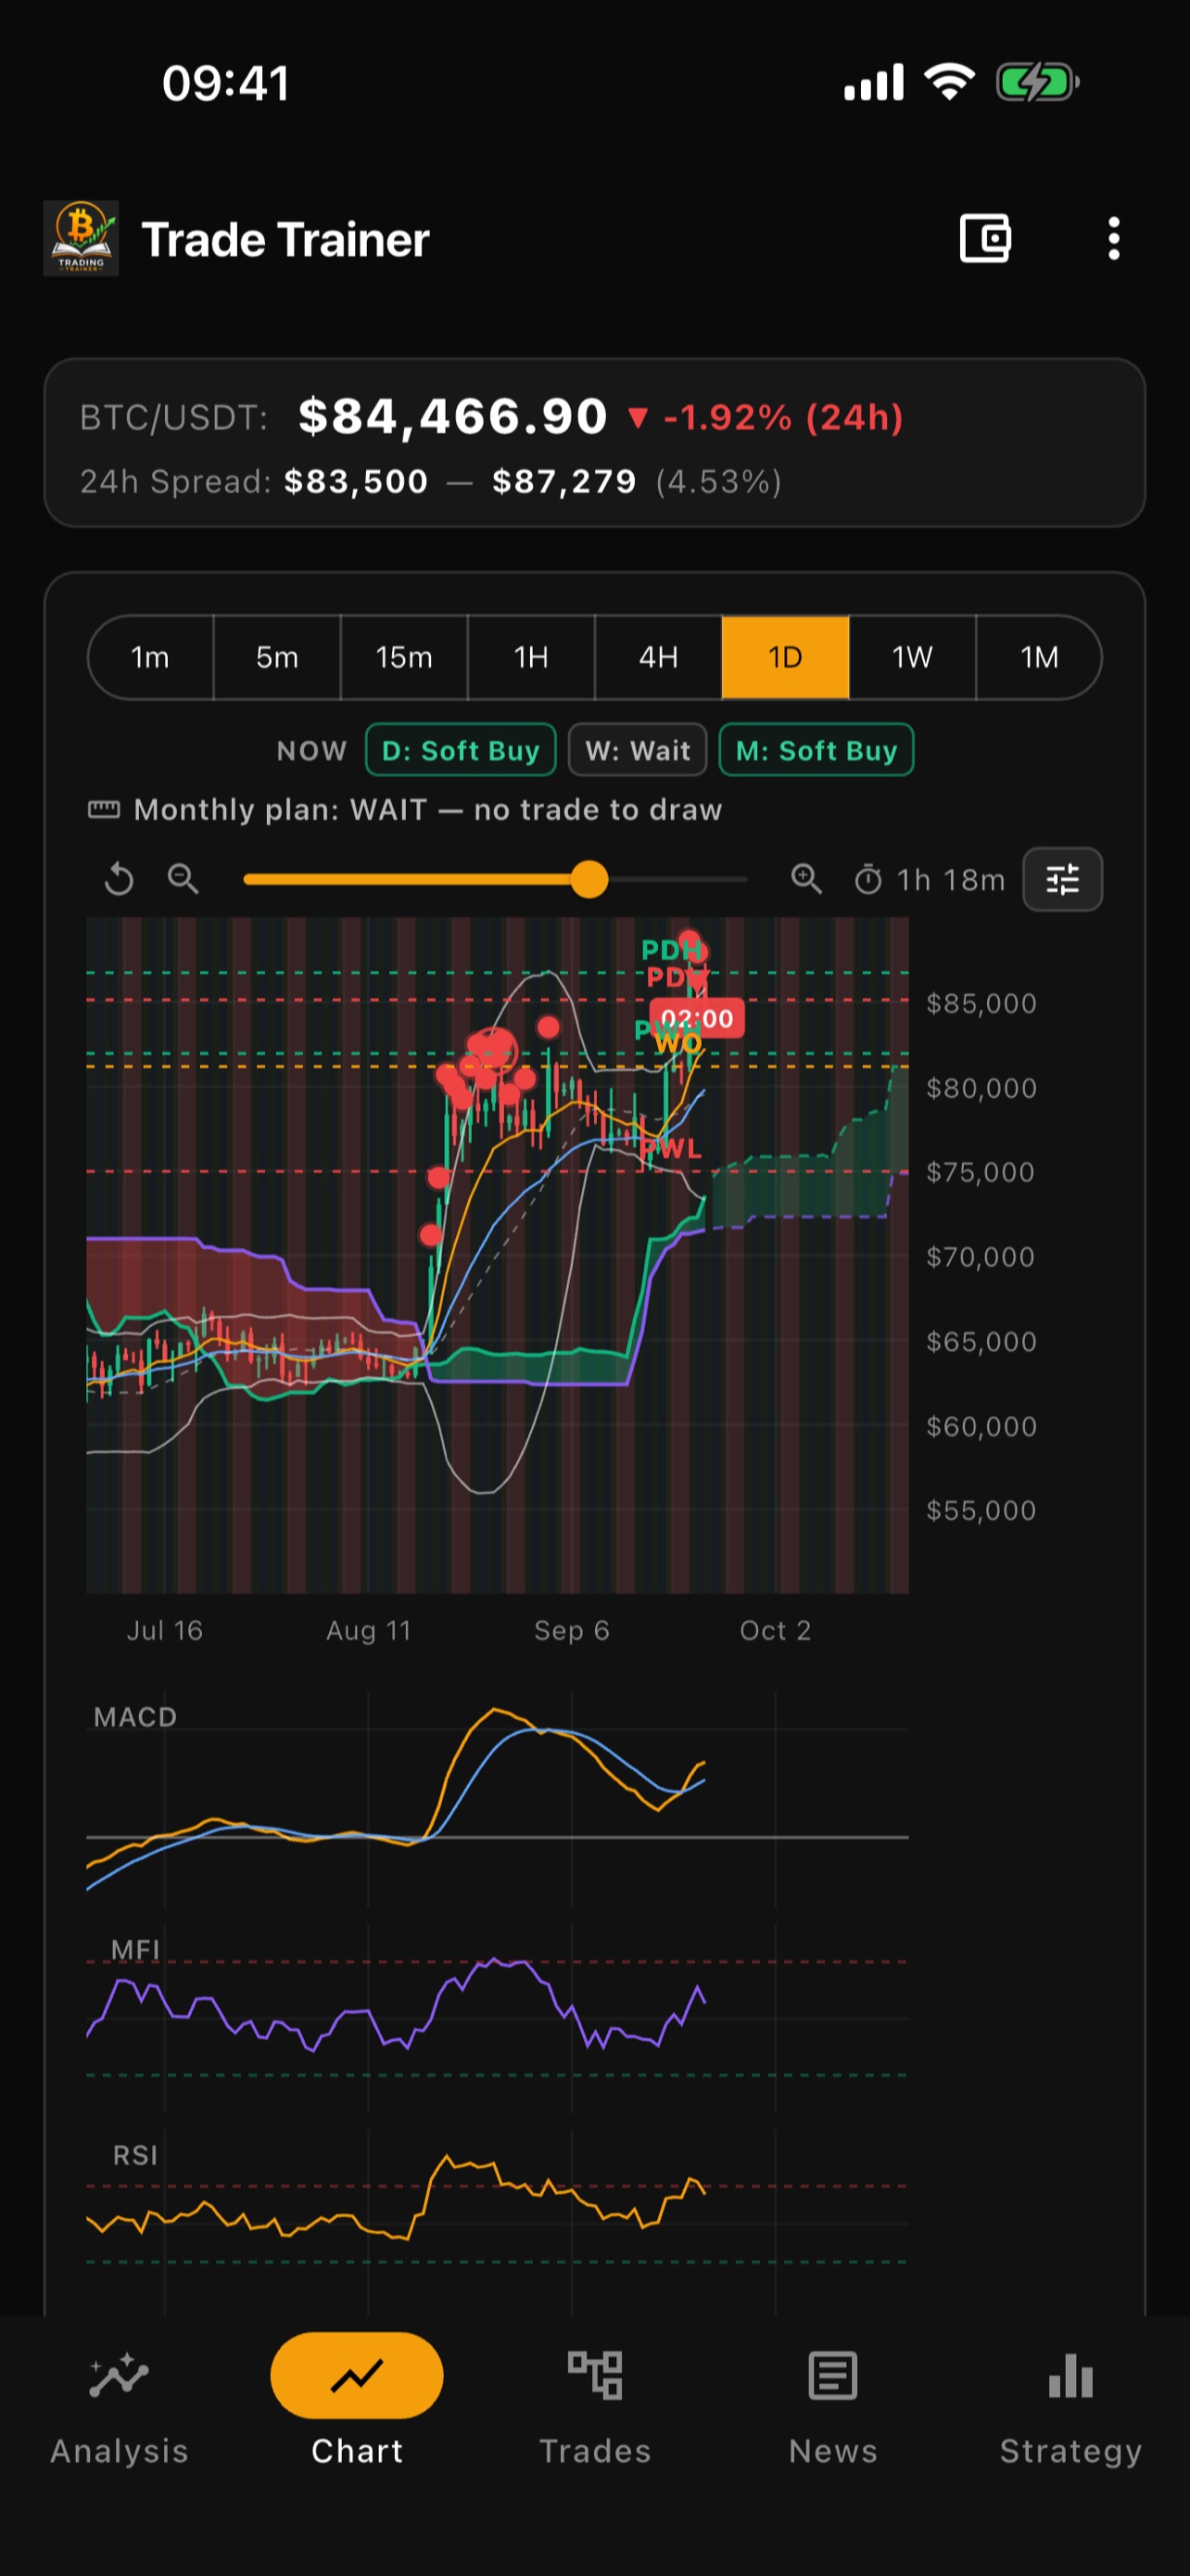This screenshot has height=2576, width=1190.
Task: Switch to the 4H timeframe
Action: pyautogui.click(x=657, y=657)
